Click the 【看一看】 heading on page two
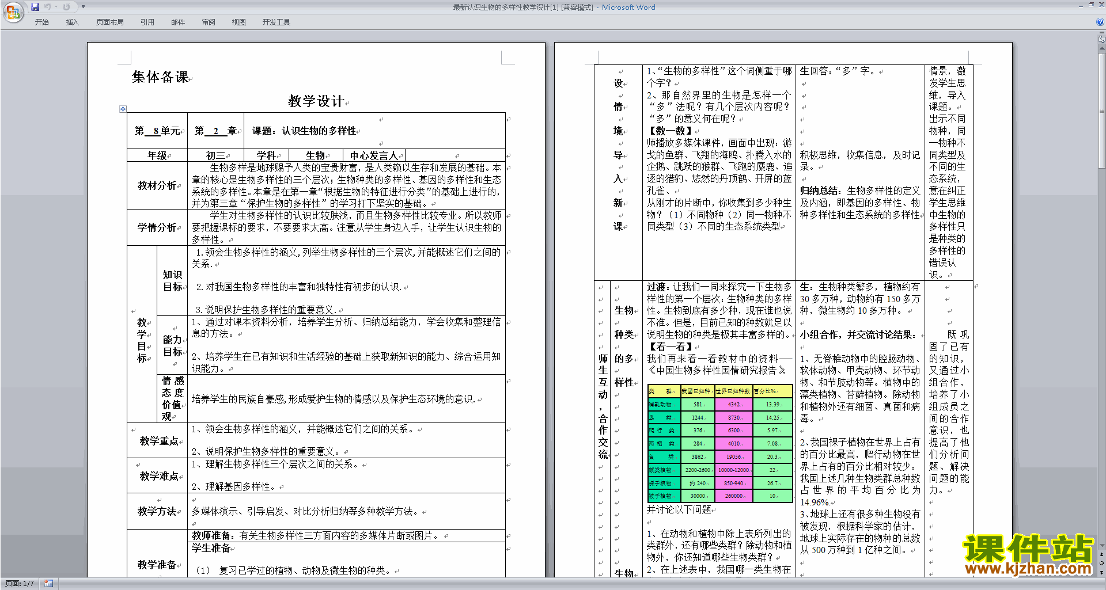The height and width of the screenshot is (590, 1106). (671, 347)
